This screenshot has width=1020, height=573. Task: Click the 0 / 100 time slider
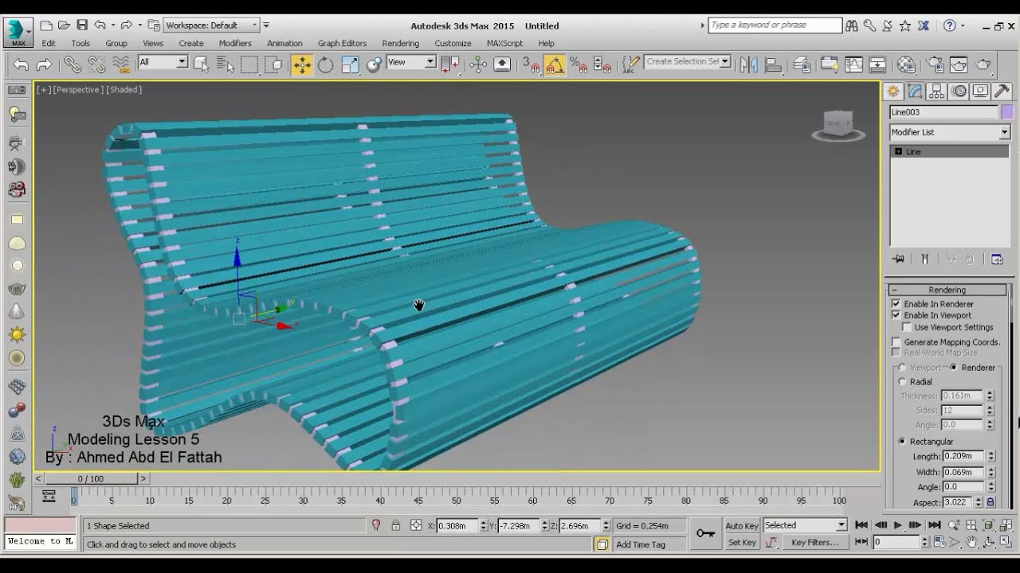tap(91, 478)
